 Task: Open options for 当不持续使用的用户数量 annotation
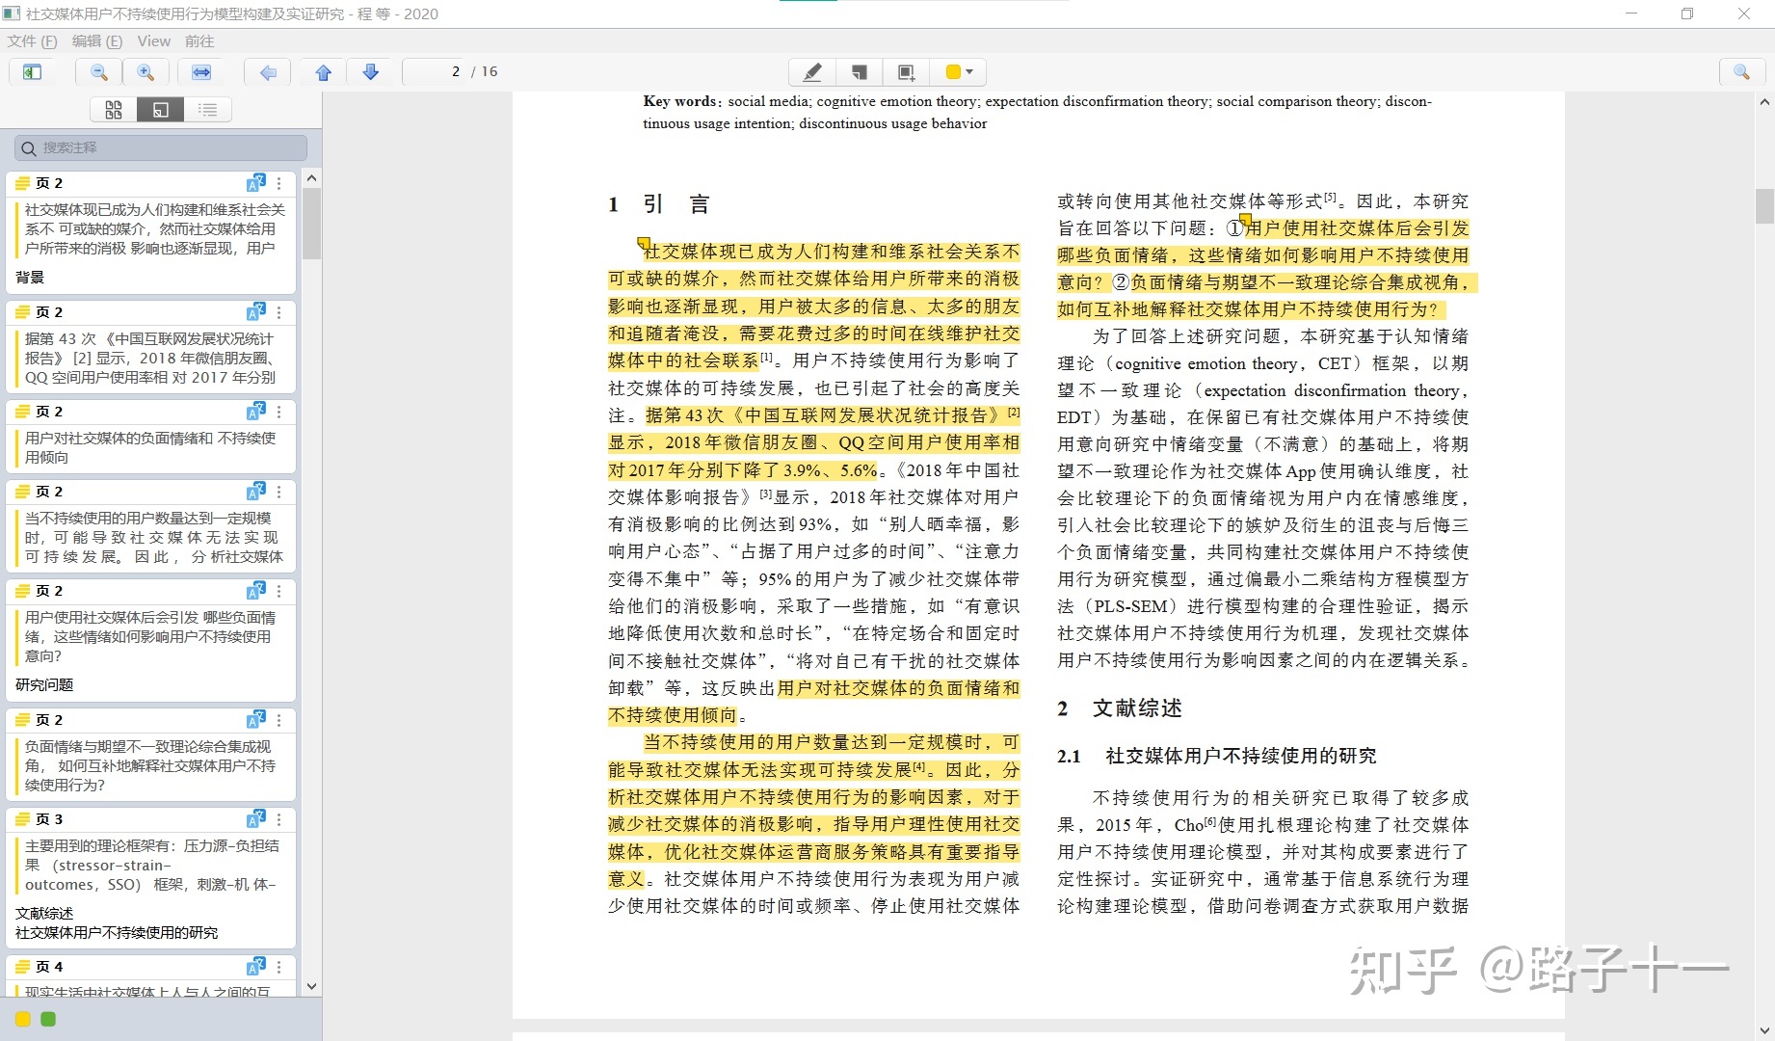click(279, 492)
